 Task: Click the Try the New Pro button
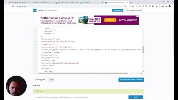coord(117,10)
